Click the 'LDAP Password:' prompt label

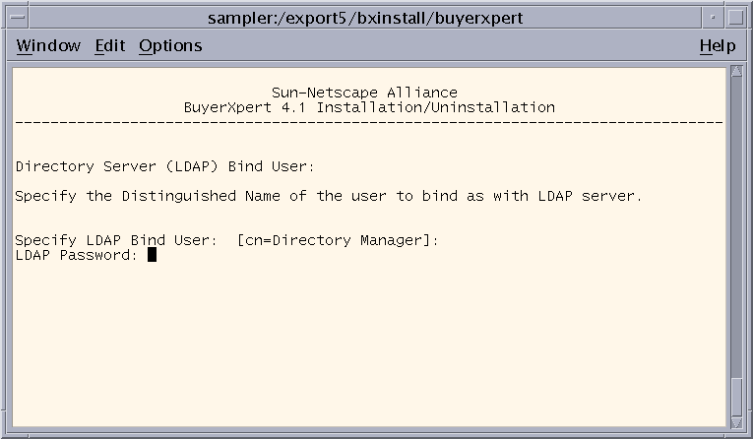77,255
